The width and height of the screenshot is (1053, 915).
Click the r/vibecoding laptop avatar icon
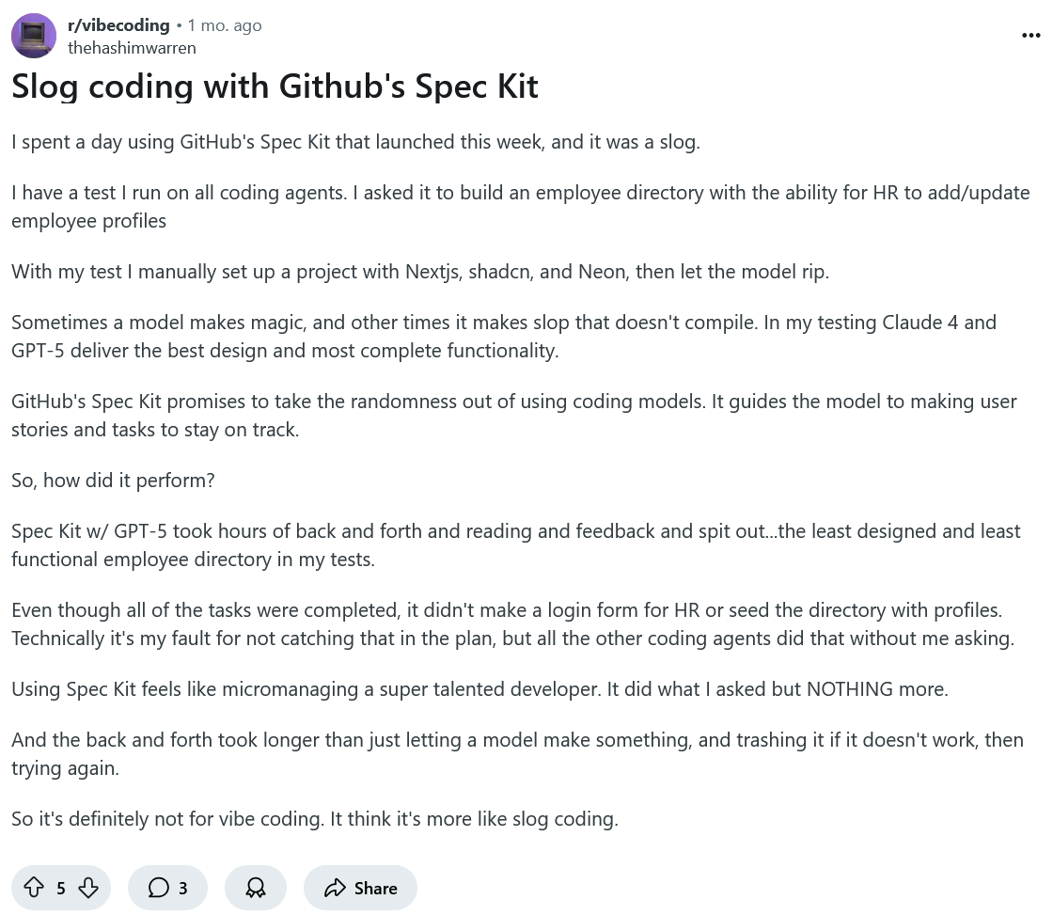pos(34,35)
